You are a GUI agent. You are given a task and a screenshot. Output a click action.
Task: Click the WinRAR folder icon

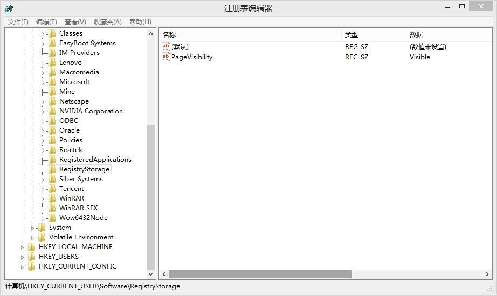click(x=52, y=198)
